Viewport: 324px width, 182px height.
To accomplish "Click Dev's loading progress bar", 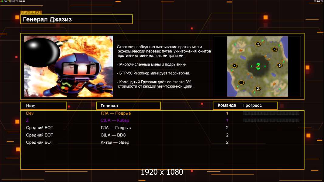I will point(271,113).
